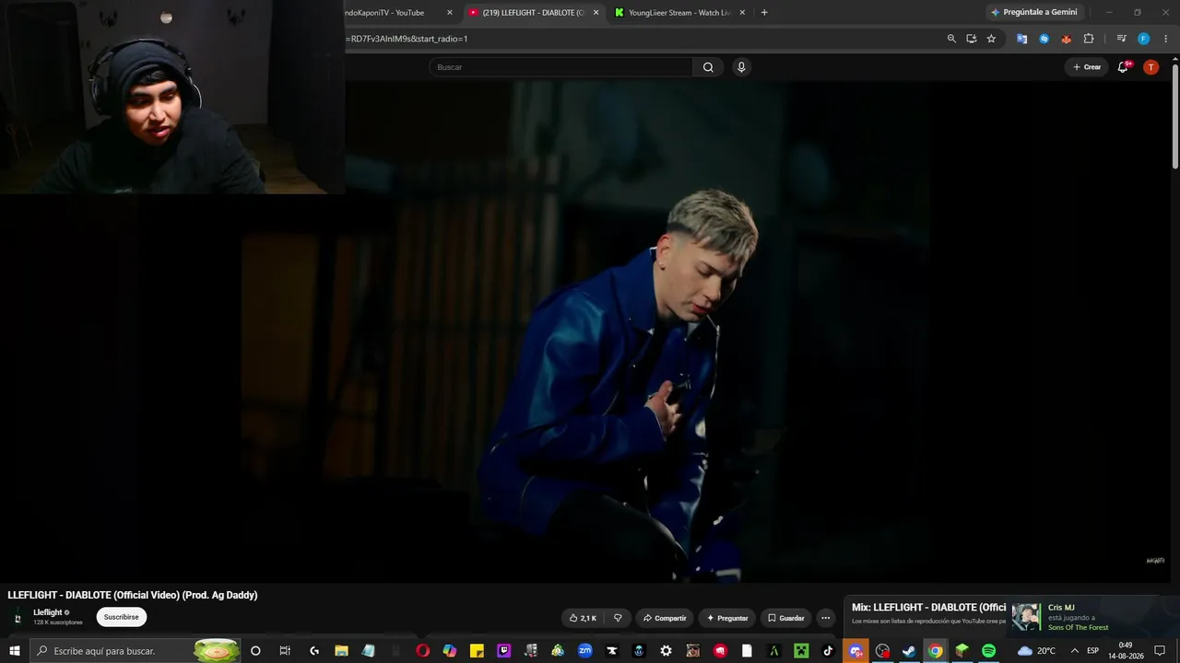
Task: Open Chrome media controls icon
Action: coord(1121,39)
